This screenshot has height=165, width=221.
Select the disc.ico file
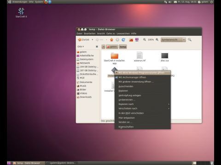coord(165,57)
